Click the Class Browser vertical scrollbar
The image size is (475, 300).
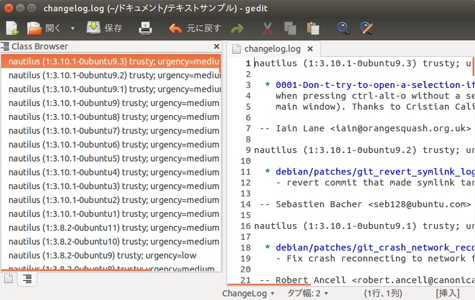(x=221, y=63)
